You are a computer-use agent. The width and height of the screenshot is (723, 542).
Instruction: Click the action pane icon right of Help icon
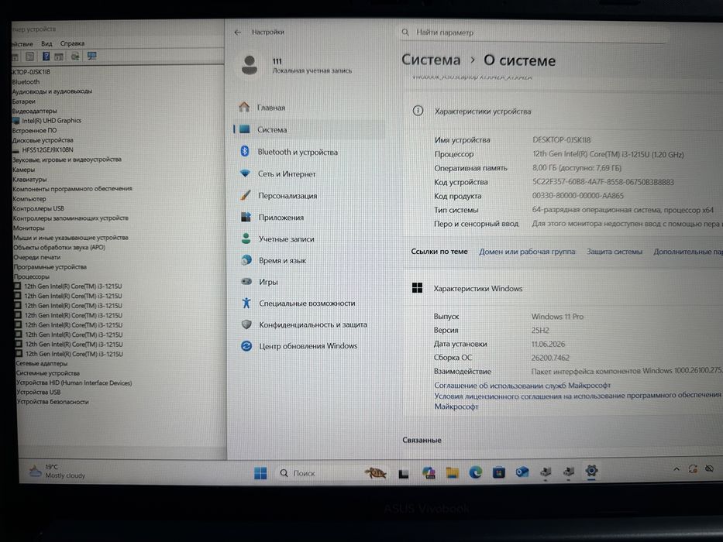[59, 57]
